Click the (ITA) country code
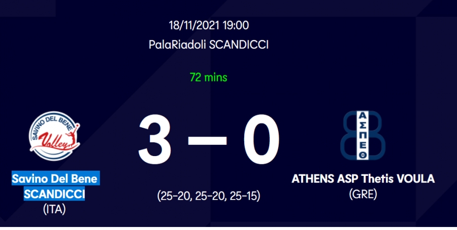The height and width of the screenshot is (230, 457). (x=55, y=209)
